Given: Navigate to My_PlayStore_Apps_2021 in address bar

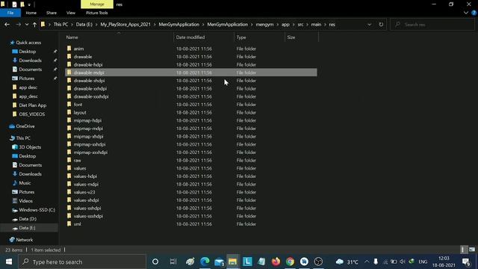Looking at the screenshot, I should pos(125,25).
